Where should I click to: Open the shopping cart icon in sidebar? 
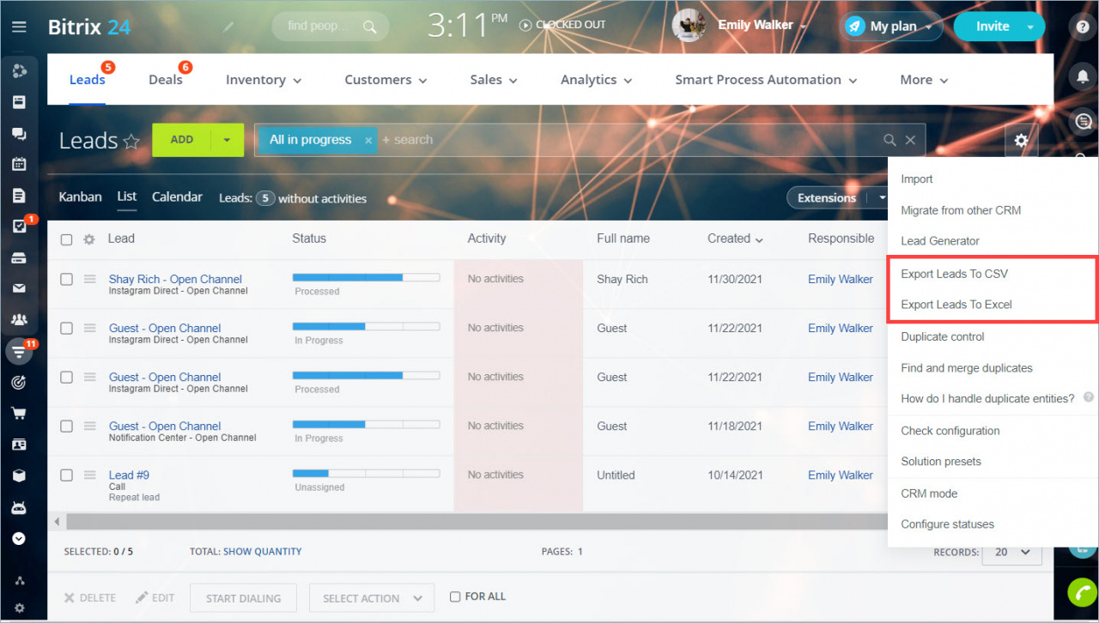tap(19, 414)
